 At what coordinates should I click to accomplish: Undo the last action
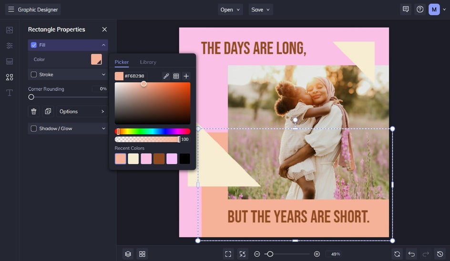click(411, 254)
